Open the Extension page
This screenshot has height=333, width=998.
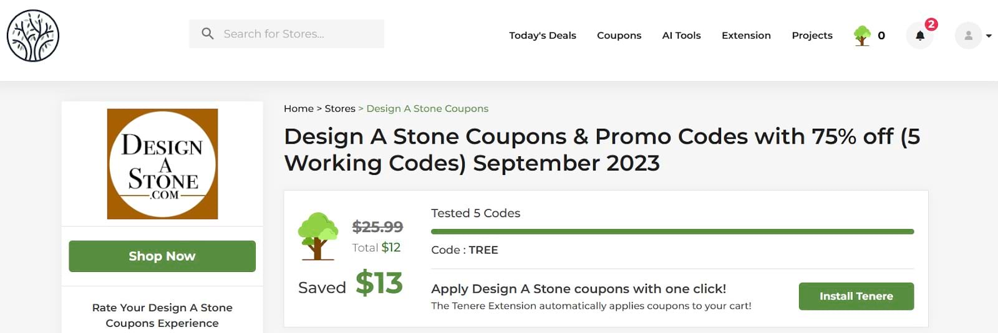[x=746, y=35]
